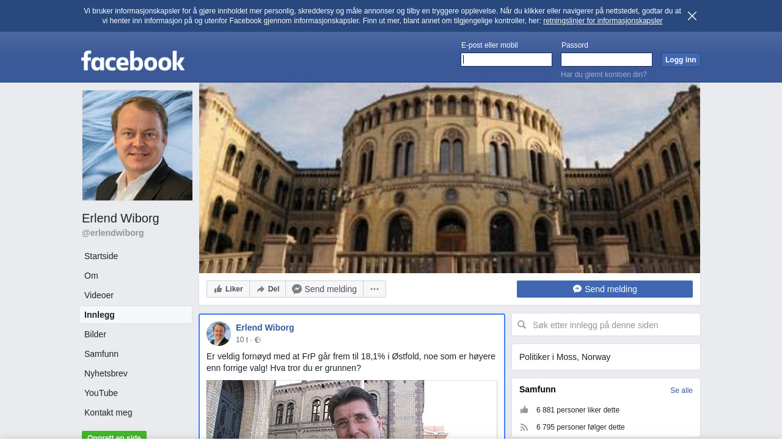The image size is (782, 440).
Task: Open the Nyhetsbrev tab
Action: (136, 373)
